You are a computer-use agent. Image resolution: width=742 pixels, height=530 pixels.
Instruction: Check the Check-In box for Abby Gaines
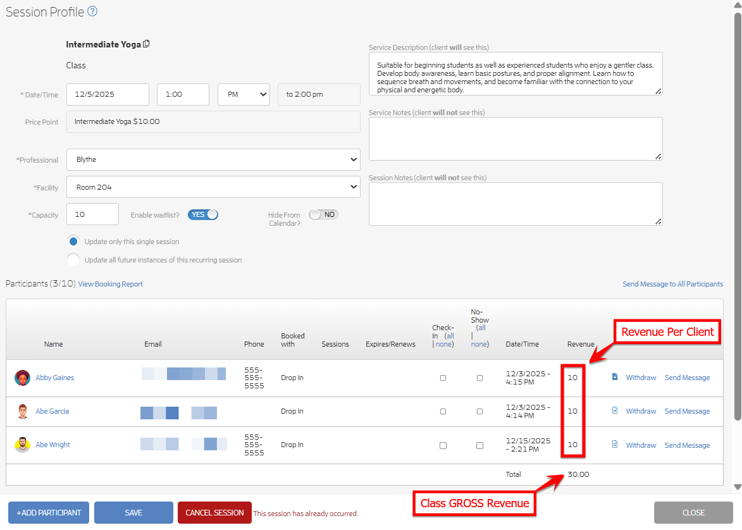[443, 378]
